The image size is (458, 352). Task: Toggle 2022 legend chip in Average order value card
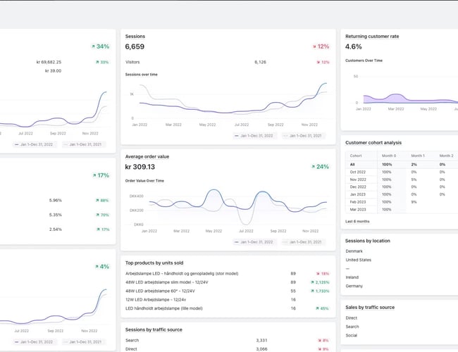(254, 242)
